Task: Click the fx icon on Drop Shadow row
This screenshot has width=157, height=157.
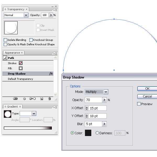Action: pos(51,74)
